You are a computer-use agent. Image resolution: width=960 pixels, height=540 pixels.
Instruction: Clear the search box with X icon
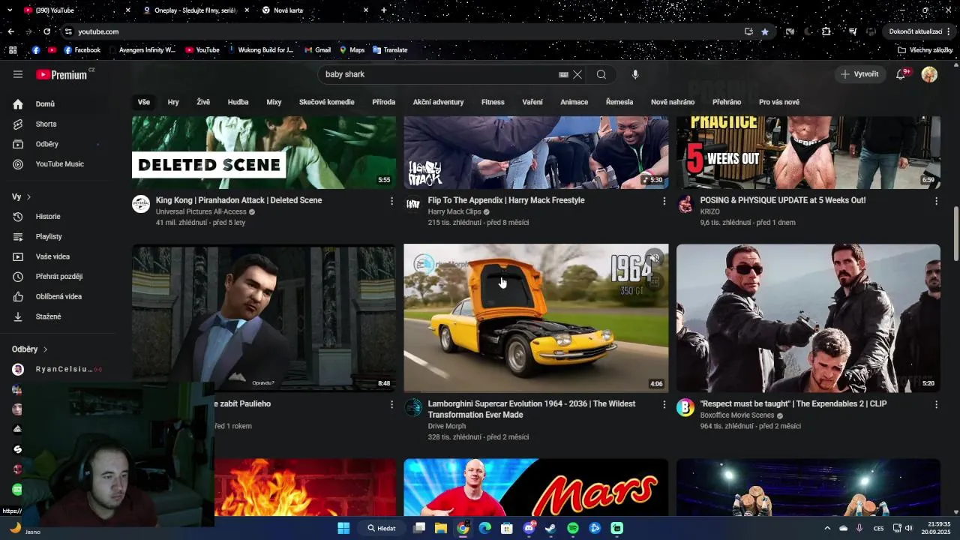(577, 74)
